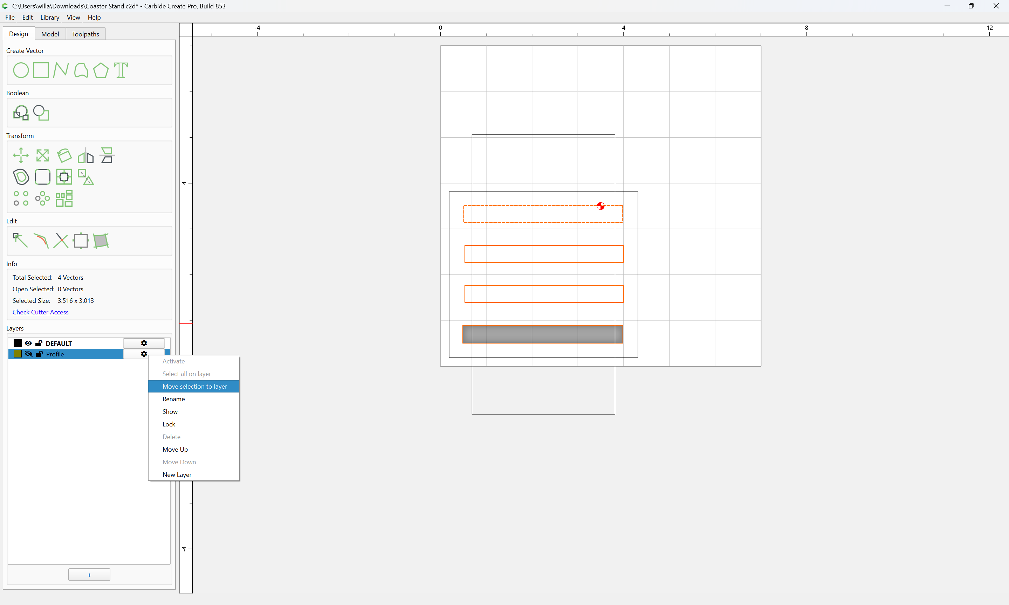
Task: Open DEFAULT layer gear settings menu
Action: (x=144, y=343)
